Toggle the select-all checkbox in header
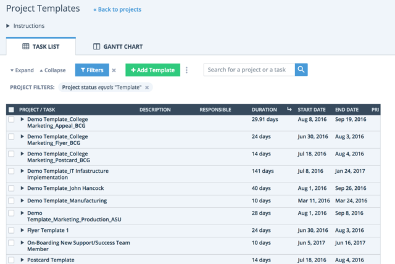Viewport: 395px width, 264px height. tap(11, 110)
